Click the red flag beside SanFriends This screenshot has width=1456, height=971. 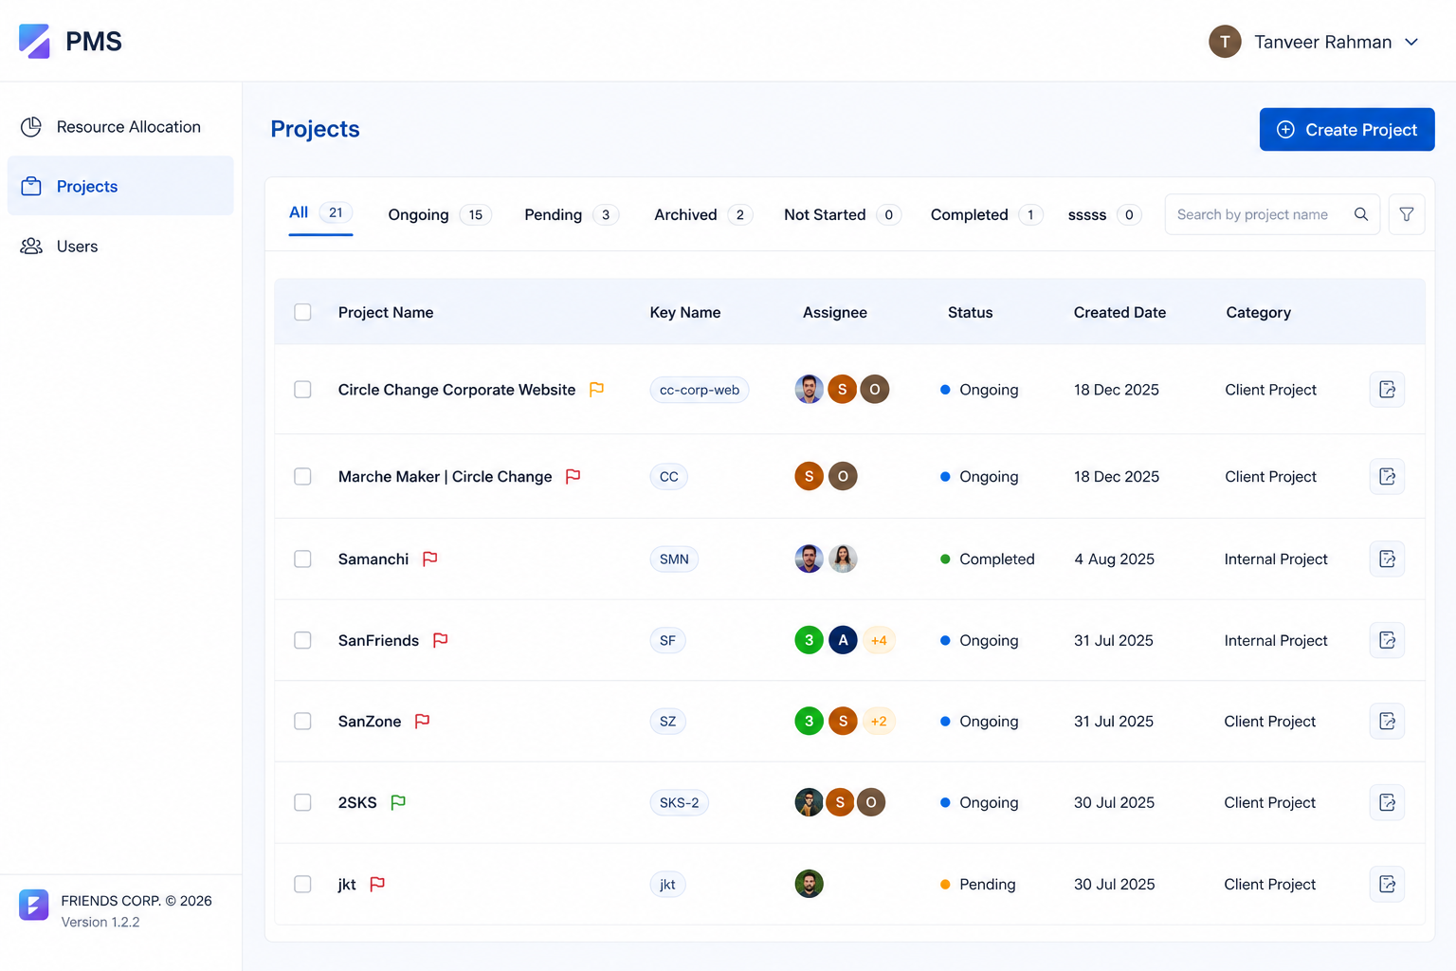[440, 640]
